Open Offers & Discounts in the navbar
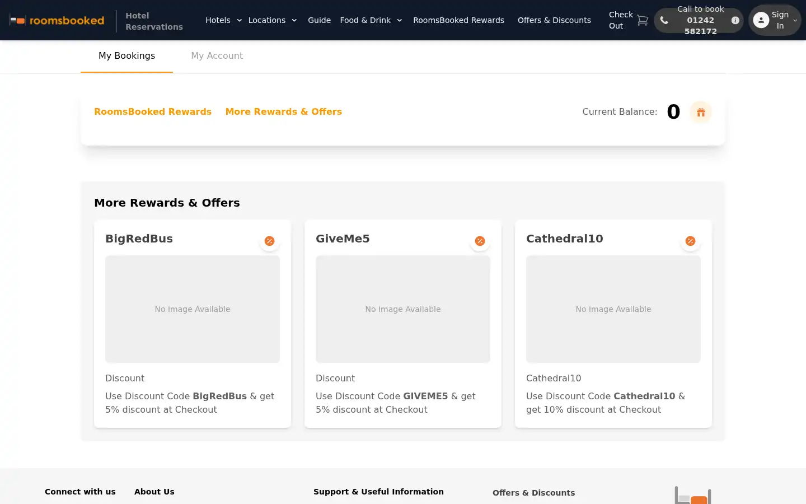The height and width of the screenshot is (504, 806). coord(554,20)
